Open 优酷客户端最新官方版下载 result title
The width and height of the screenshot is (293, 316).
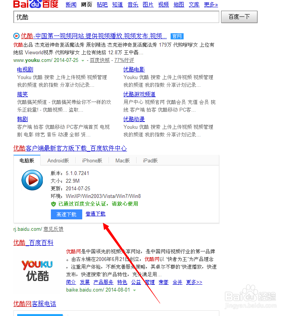click(70, 148)
